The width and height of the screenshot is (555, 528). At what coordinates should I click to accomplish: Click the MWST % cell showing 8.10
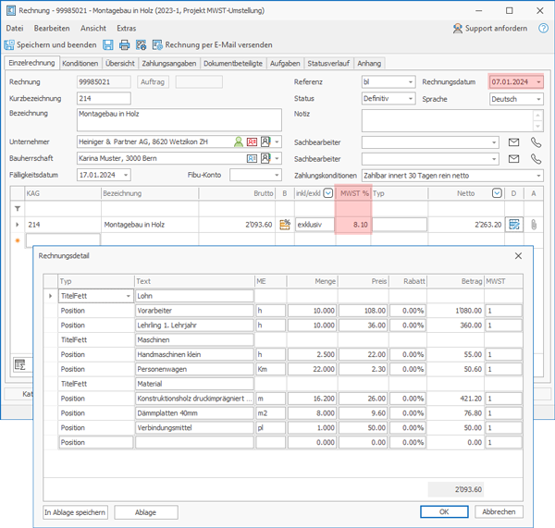[x=353, y=225]
